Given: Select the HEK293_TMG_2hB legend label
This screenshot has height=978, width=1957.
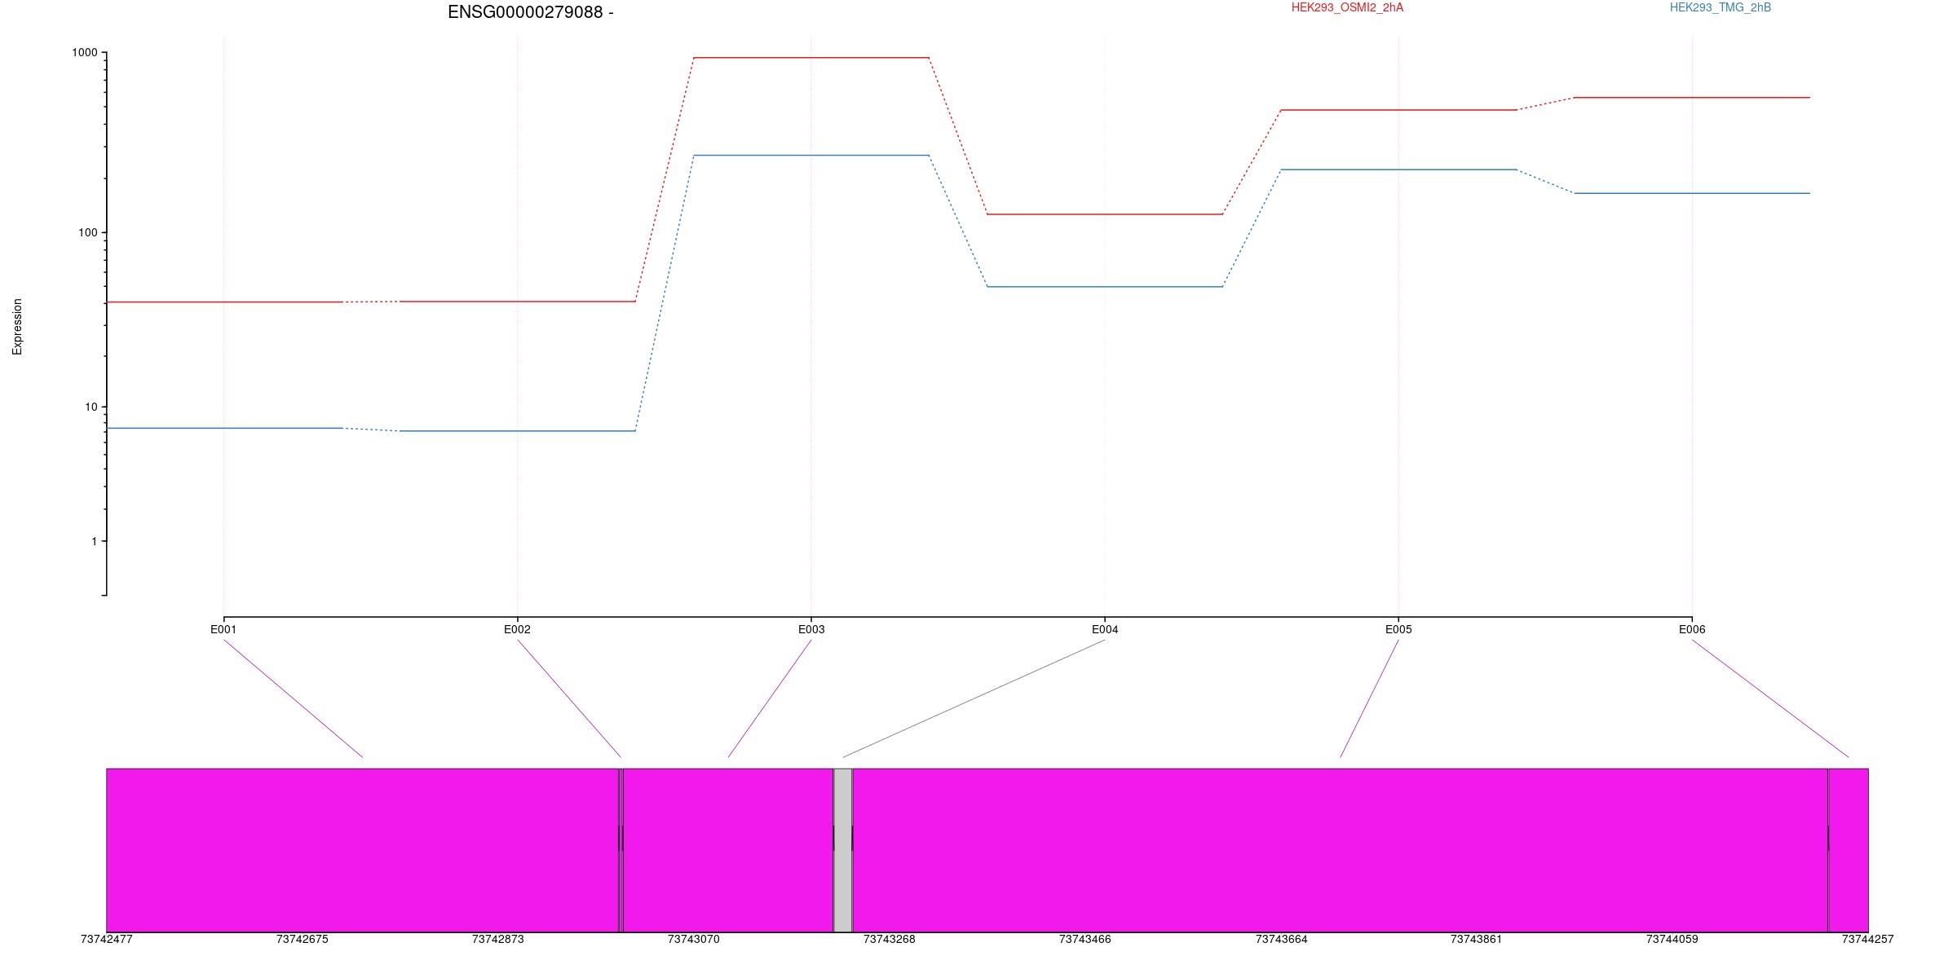Looking at the screenshot, I should [1721, 8].
